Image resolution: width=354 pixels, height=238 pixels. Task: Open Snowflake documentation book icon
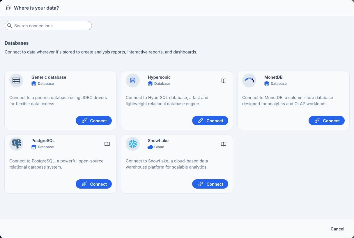click(224, 144)
